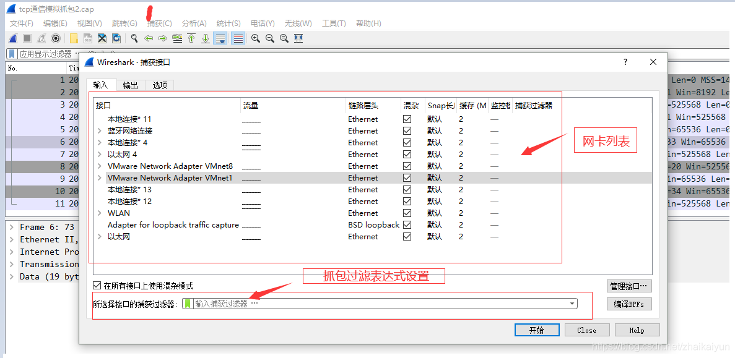Image resolution: width=735 pixels, height=358 pixels.
Task: Click into the 输入捕获过滤器 field
Action: click(x=380, y=304)
